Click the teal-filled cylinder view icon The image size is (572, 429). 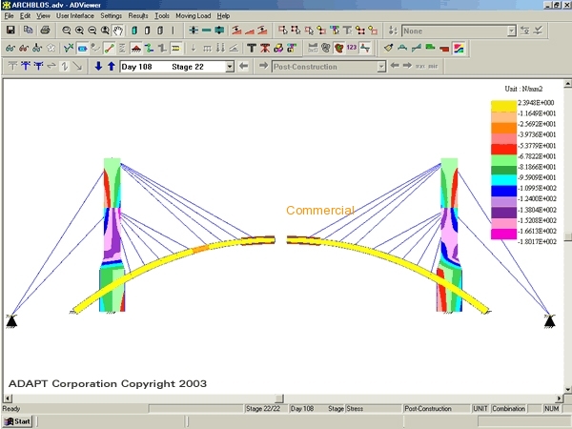click(x=134, y=31)
